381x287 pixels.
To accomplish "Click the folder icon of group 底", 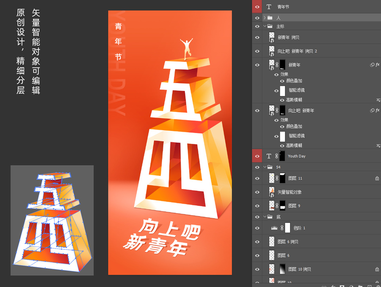I will 270,217.
